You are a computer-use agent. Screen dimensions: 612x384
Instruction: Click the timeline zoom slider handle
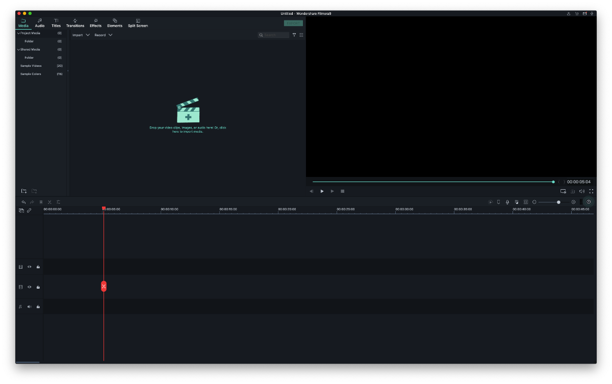click(558, 202)
